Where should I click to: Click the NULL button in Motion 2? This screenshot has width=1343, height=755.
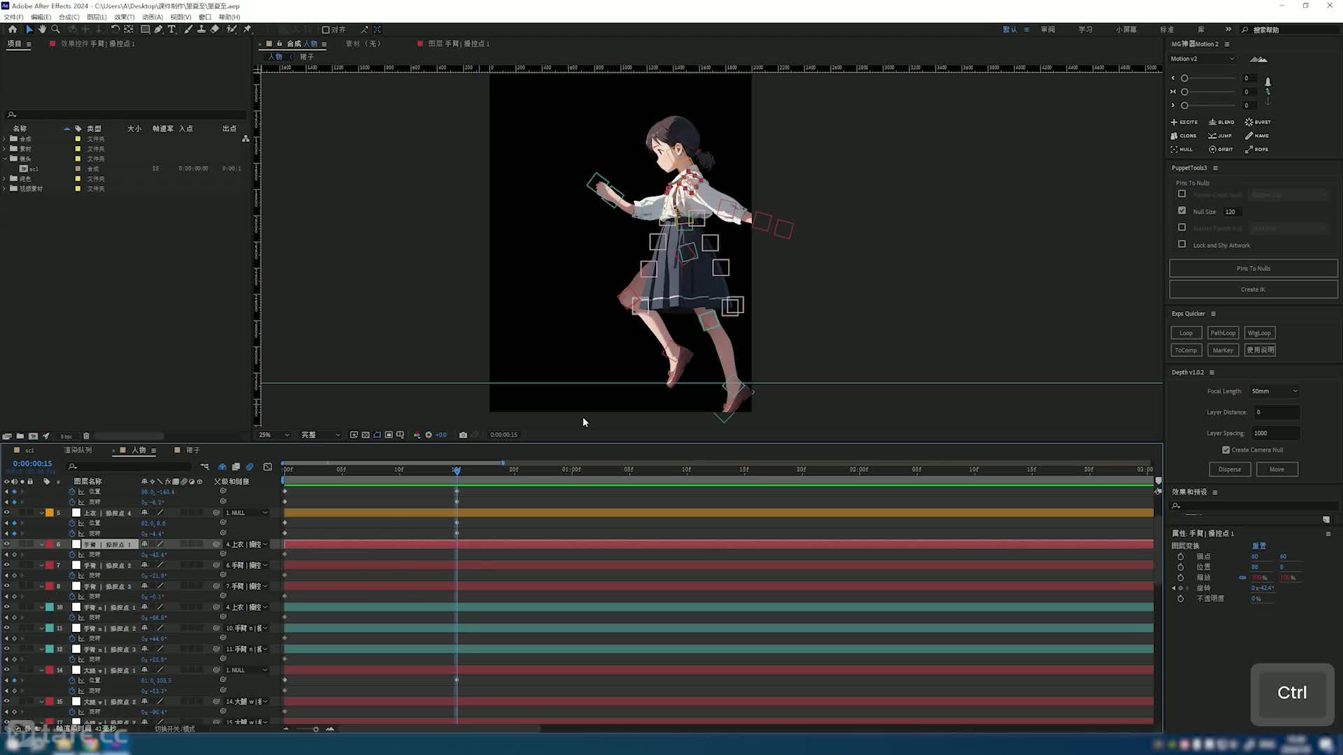coord(1181,149)
